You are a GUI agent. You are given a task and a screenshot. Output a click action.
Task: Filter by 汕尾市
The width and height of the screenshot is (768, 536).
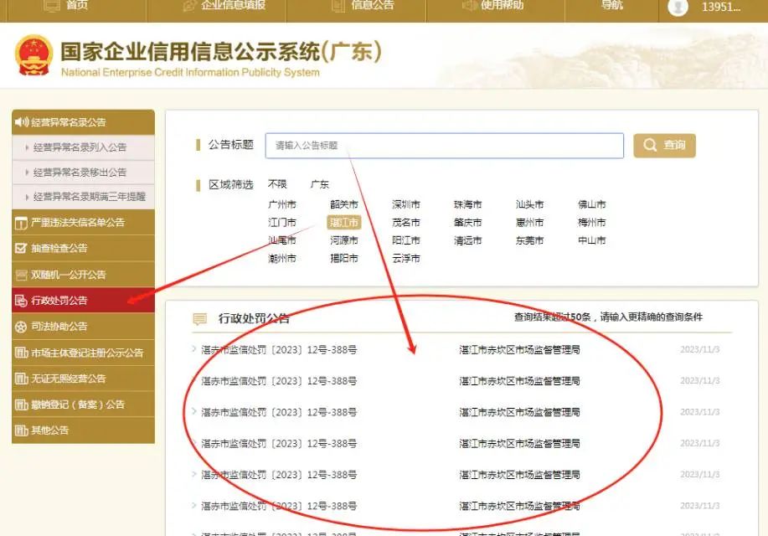point(282,240)
